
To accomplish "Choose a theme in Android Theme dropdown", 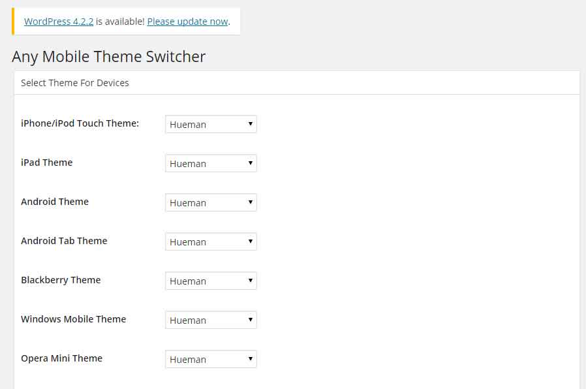I will pos(211,202).
